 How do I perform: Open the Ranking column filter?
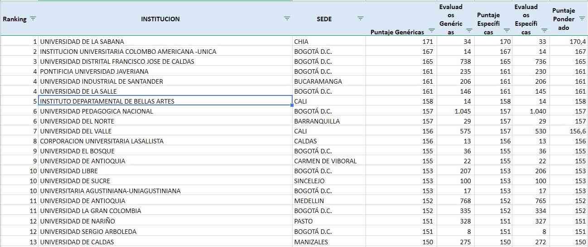pyautogui.click(x=33, y=19)
